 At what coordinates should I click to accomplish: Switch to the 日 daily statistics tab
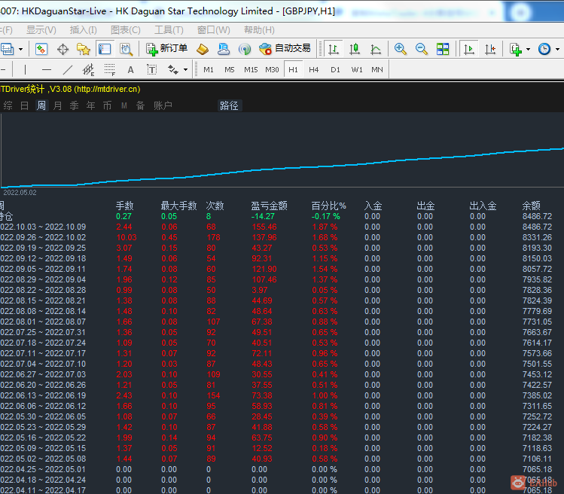tap(24, 105)
